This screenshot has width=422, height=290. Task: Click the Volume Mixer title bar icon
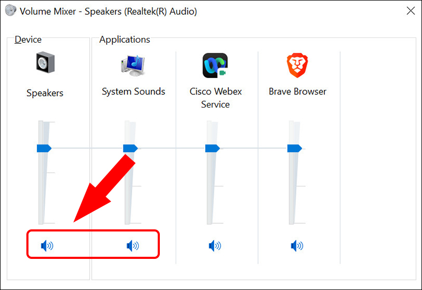pyautogui.click(x=11, y=11)
